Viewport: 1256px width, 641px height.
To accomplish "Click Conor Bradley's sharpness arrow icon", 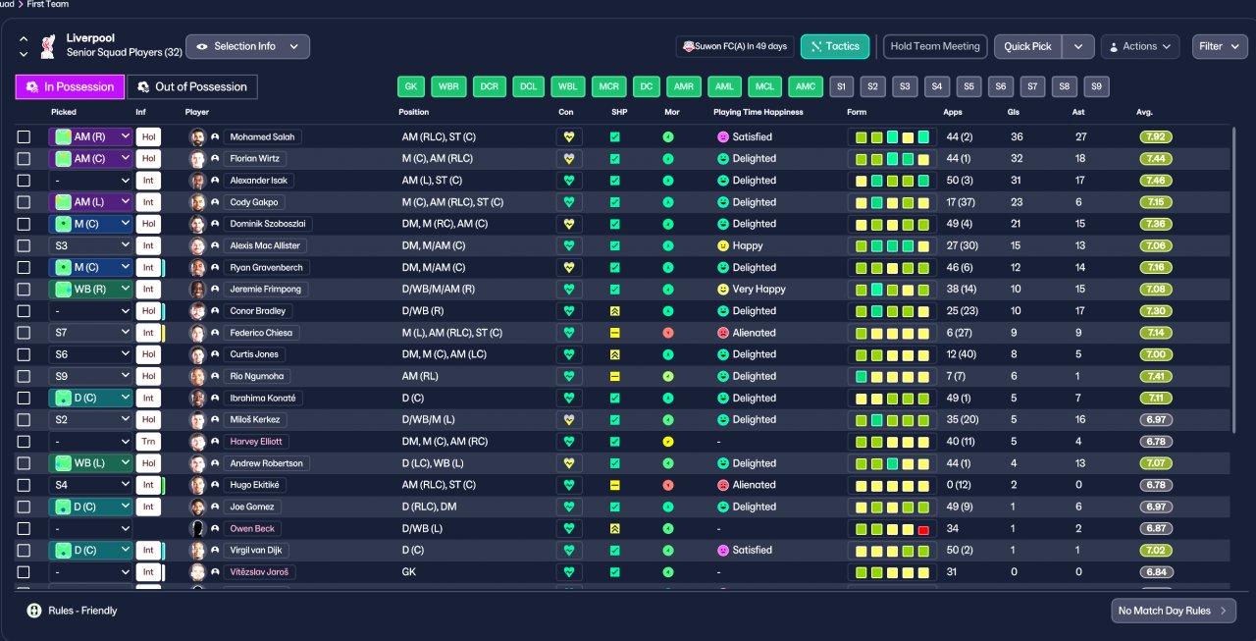I will 615,311.
